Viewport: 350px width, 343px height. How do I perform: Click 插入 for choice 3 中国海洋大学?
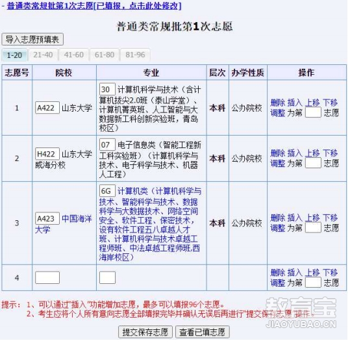tap(295, 218)
